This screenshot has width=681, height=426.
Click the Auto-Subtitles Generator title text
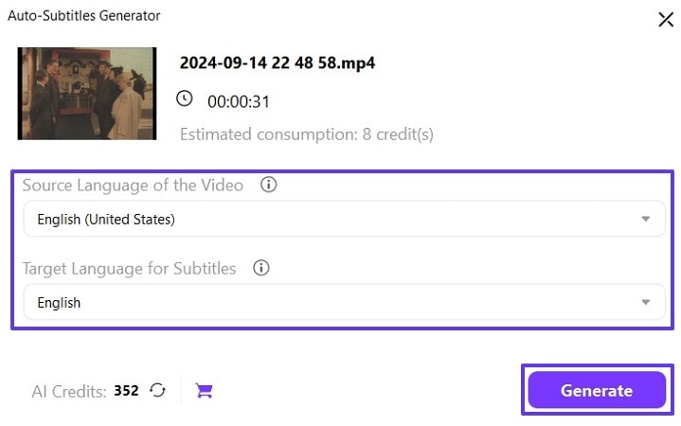tap(84, 16)
